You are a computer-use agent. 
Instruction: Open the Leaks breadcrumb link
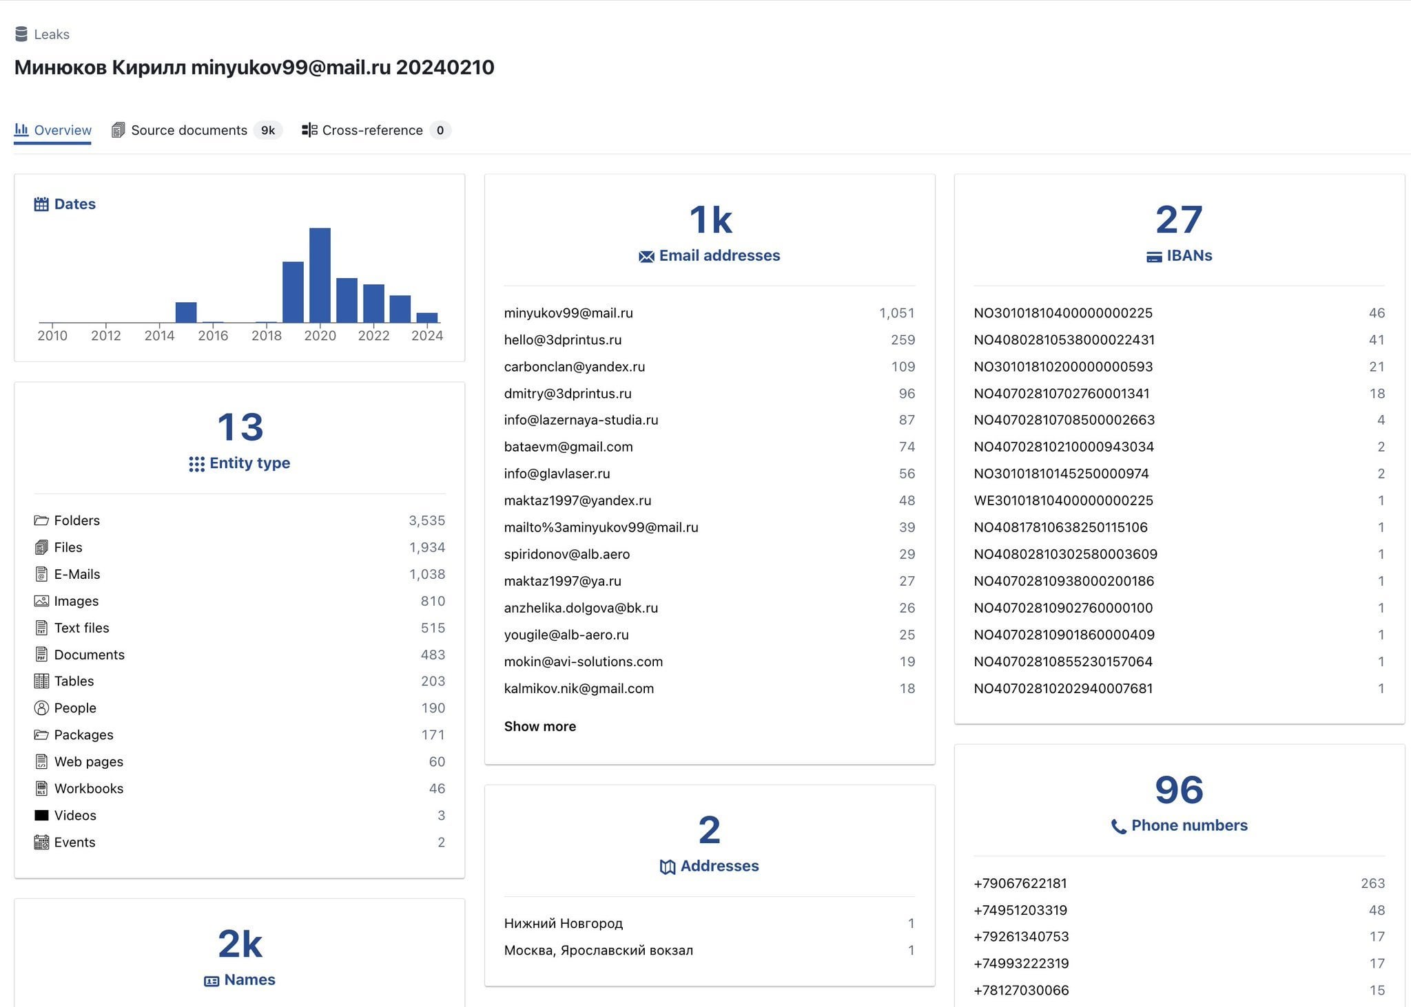point(51,34)
